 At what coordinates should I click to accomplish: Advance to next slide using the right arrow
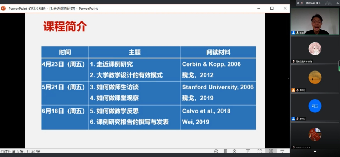point(234,152)
